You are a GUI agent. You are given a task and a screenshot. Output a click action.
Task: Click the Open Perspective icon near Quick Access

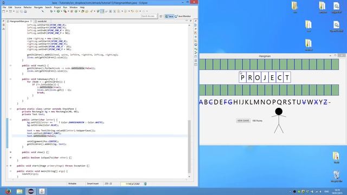[x=161, y=16]
